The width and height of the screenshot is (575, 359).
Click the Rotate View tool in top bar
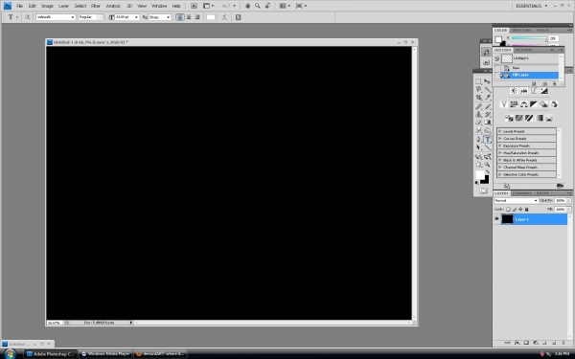pos(268,6)
